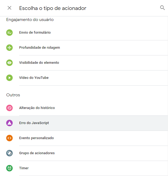Click the purple JavaScript error warning icon
The height and width of the screenshot is (176, 168).
(x=9, y=123)
